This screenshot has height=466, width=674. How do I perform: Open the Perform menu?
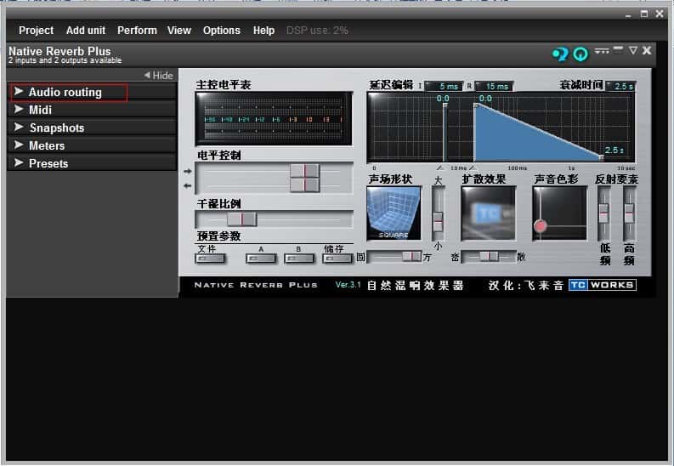[137, 31]
